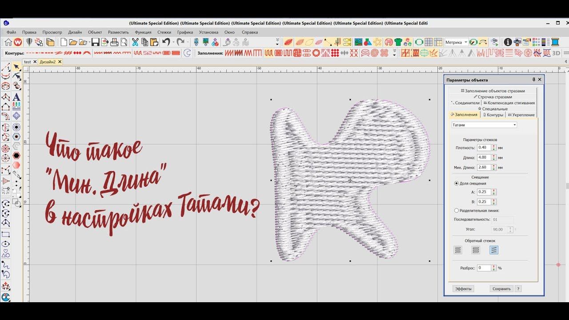Select the lettering A tool in left toolbox
Screen dimensions: 569x320
coord(16,97)
